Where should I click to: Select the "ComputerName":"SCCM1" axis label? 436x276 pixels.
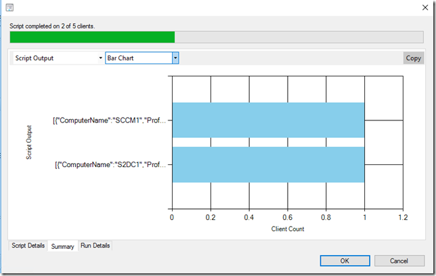point(109,120)
